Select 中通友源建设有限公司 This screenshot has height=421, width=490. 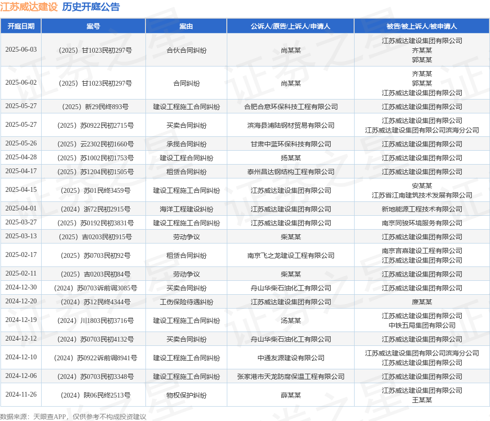(290, 358)
